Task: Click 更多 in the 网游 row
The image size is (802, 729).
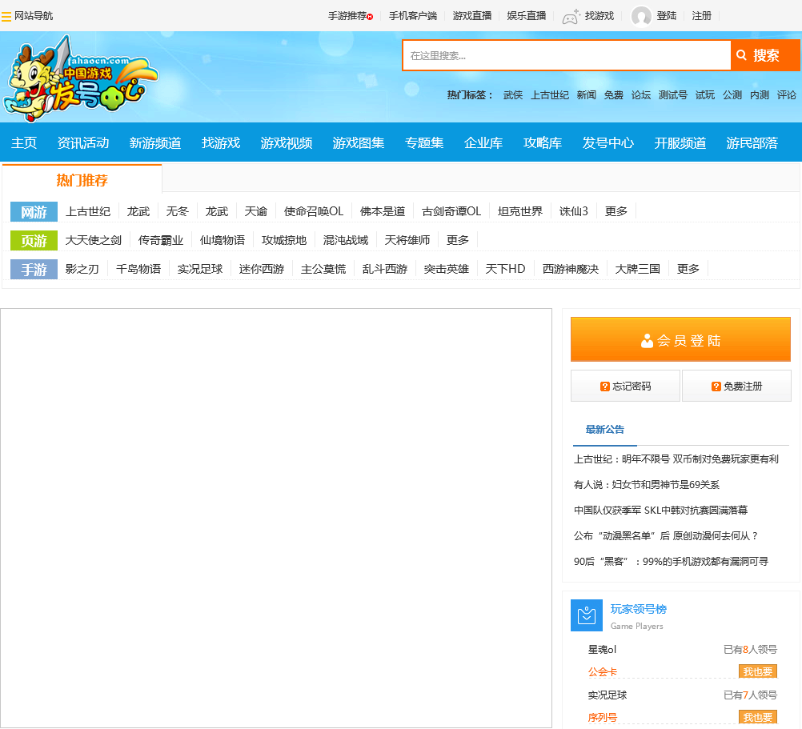Action: click(616, 211)
